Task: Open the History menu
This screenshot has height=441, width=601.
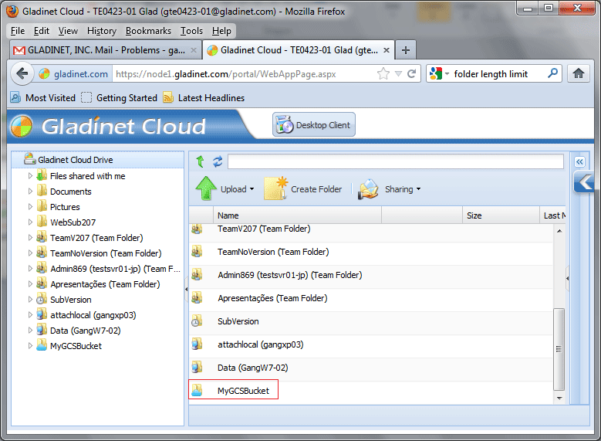Action: (102, 31)
